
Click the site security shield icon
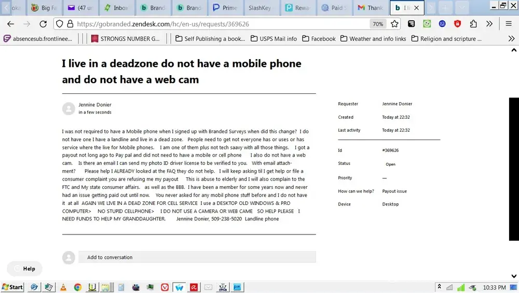59,24
